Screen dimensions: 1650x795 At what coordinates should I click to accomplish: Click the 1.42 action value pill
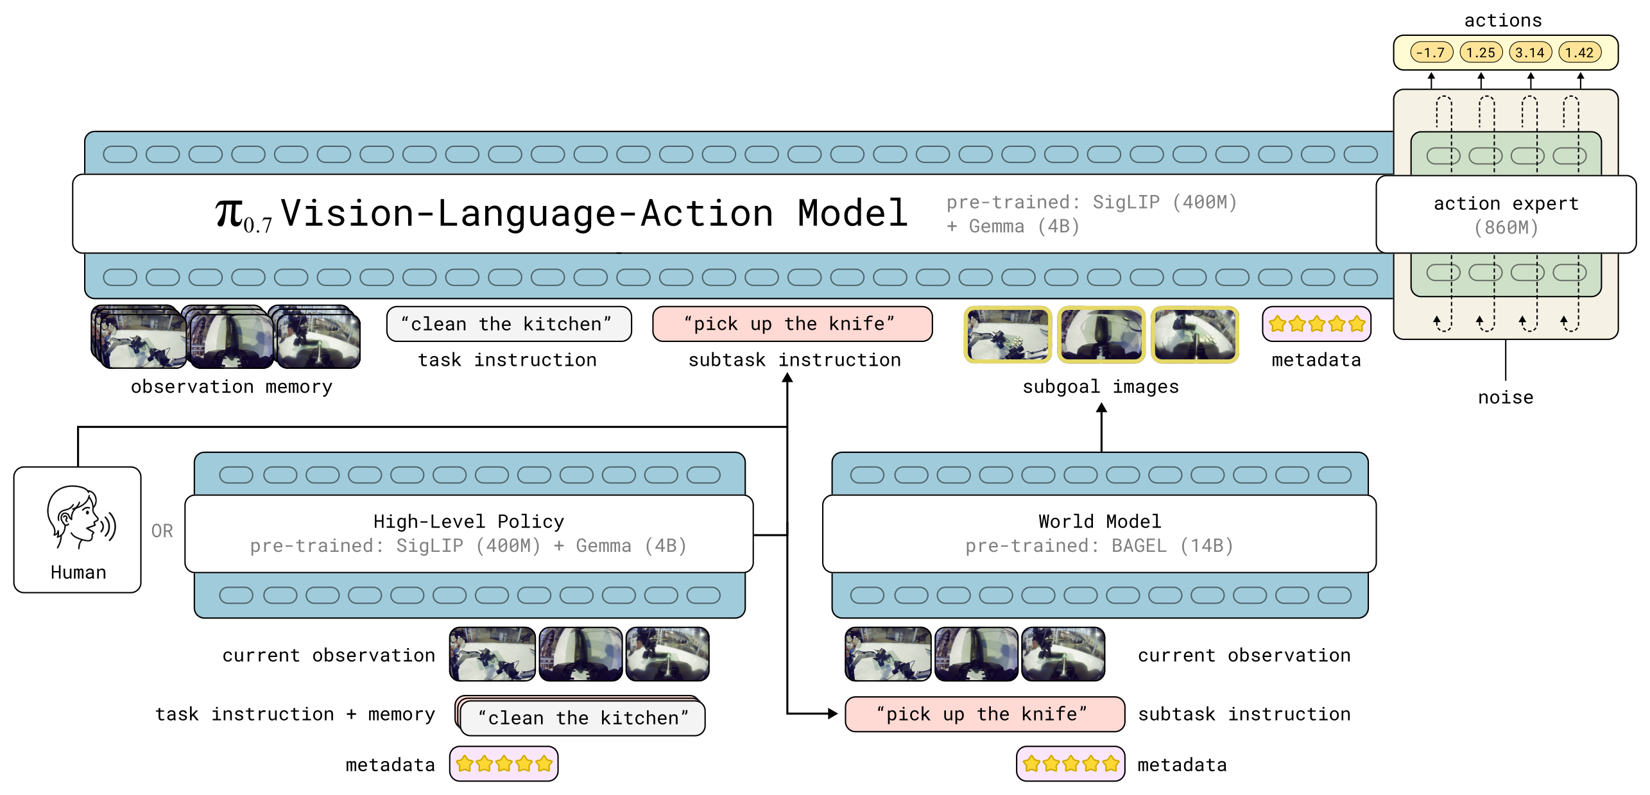pos(1579,53)
